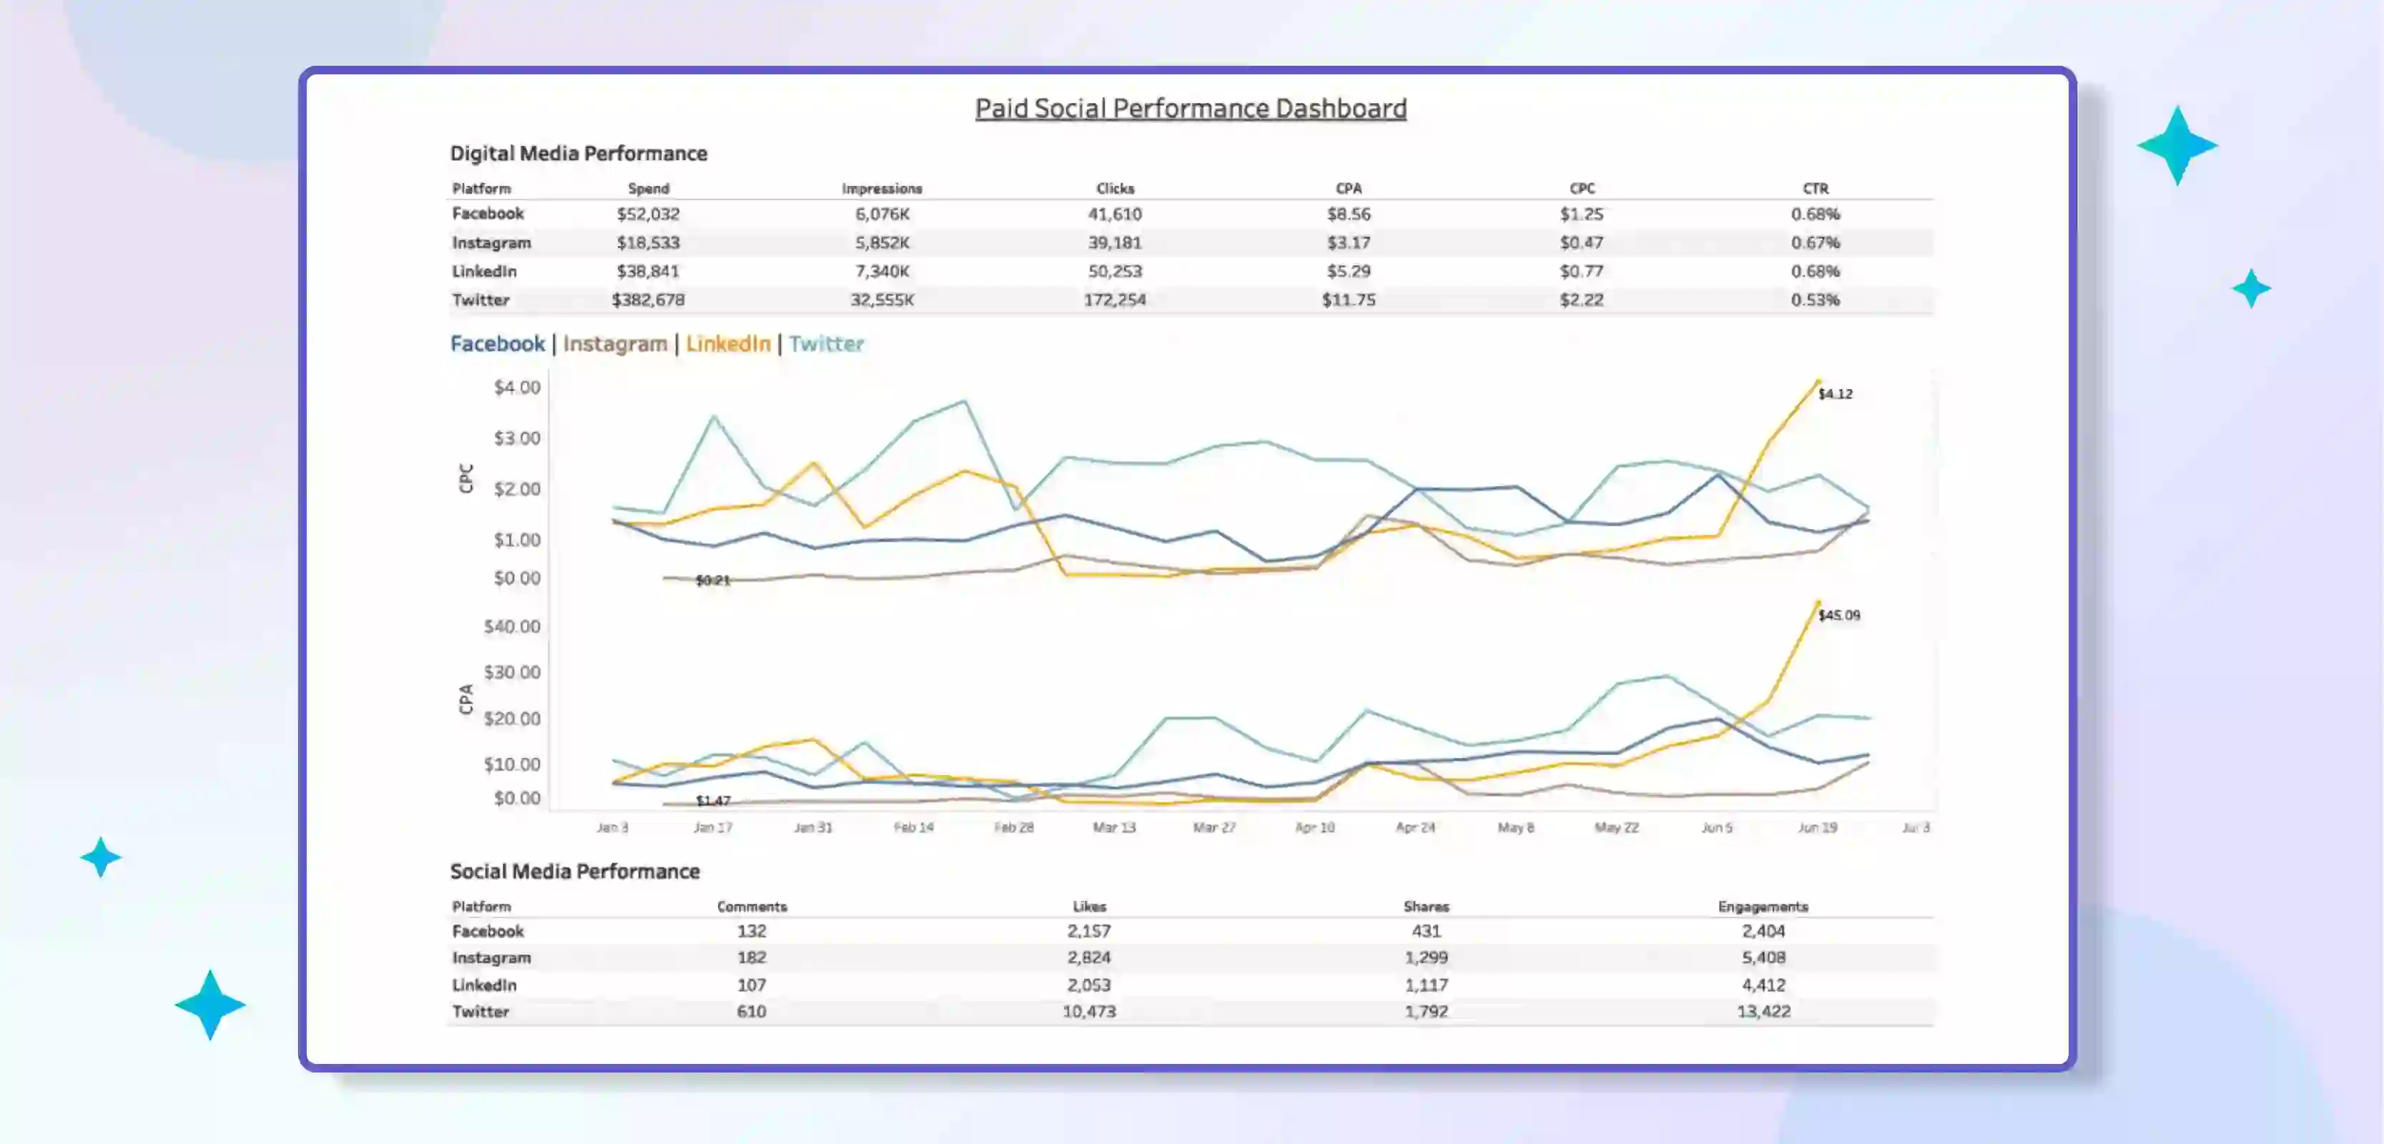Click Twitter likes value 10,473

point(1089,1012)
